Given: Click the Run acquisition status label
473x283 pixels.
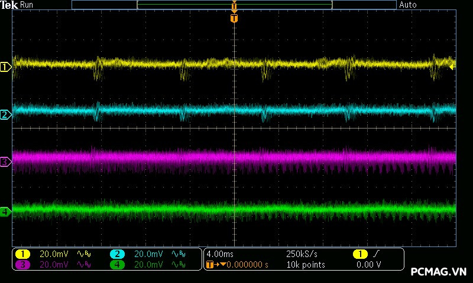Looking at the screenshot, I should pyautogui.click(x=27, y=5).
